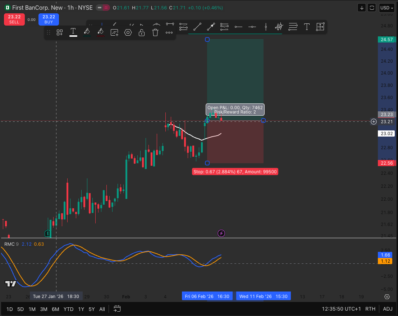Click the RMC 9 indicator label
398x316 pixels.
tap(12, 244)
